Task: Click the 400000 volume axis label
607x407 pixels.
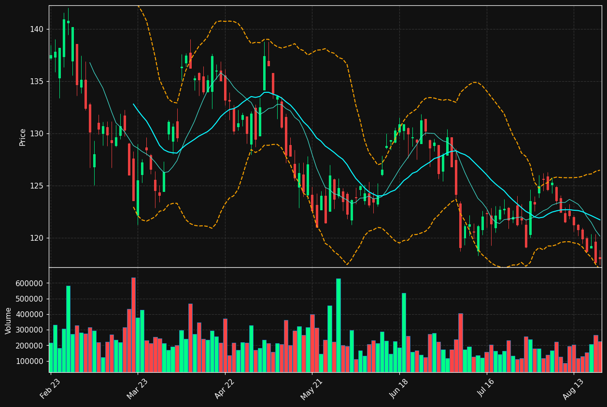Action: (x=29, y=315)
